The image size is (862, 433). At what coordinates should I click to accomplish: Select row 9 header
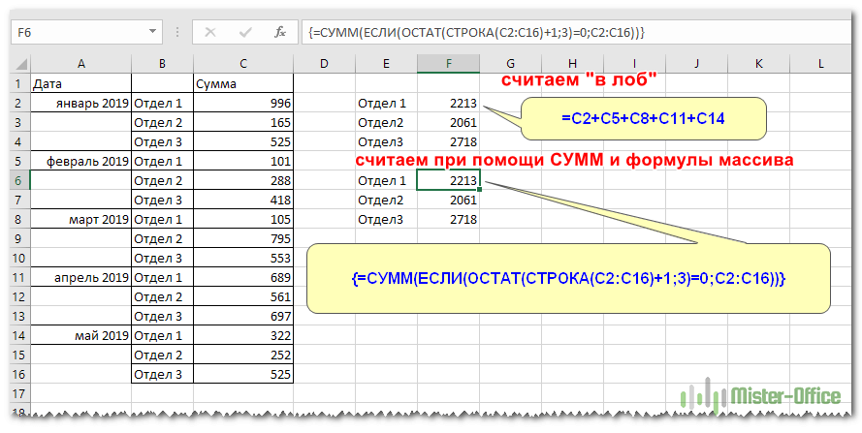tap(16, 238)
